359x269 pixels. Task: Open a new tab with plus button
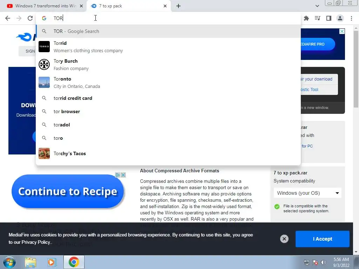[x=178, y=6]
